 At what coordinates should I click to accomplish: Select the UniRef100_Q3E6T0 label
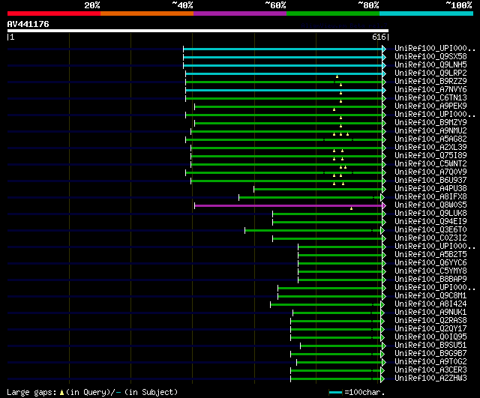pyautogui.click(x=430, y=230)
